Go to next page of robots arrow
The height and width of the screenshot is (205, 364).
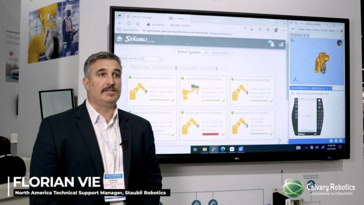279,140
